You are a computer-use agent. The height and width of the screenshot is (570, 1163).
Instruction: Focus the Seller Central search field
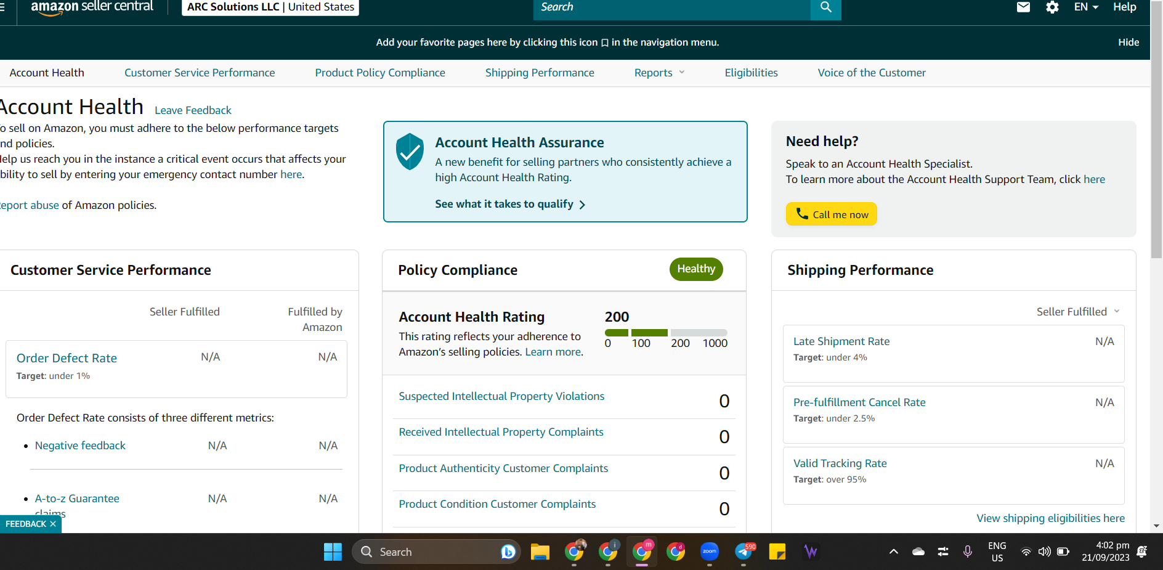point(672,8)
